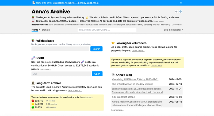Open Learn more link in Long-term archive text
214x116 pixels.
(75, 91)
